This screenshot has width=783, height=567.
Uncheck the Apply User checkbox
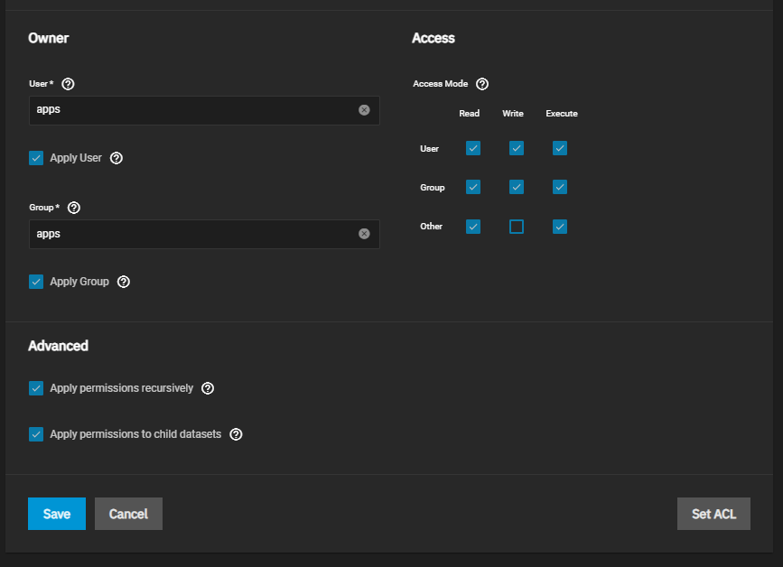click(x=36, y=158)
